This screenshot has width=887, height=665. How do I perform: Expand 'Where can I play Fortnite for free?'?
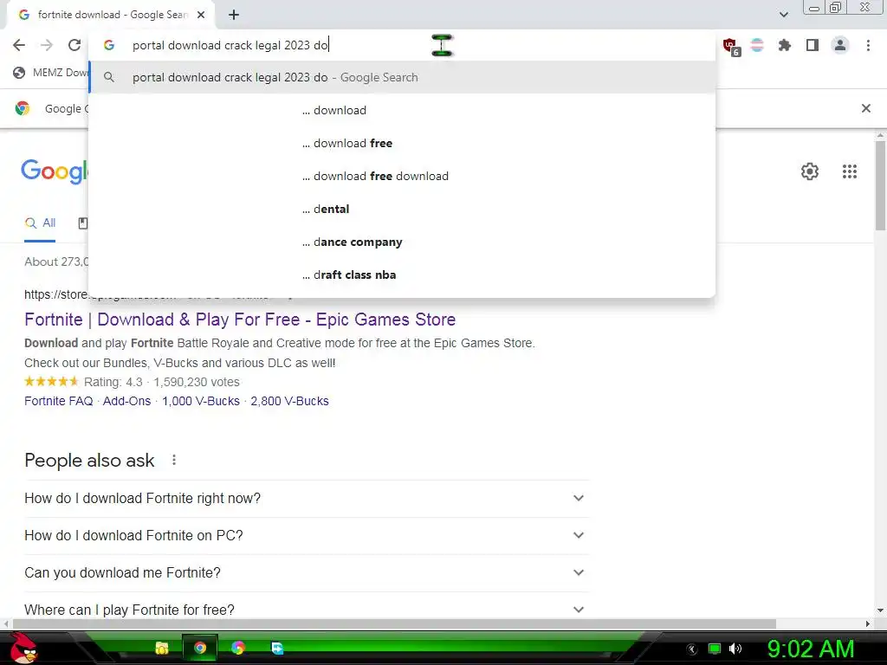point(307,610)
